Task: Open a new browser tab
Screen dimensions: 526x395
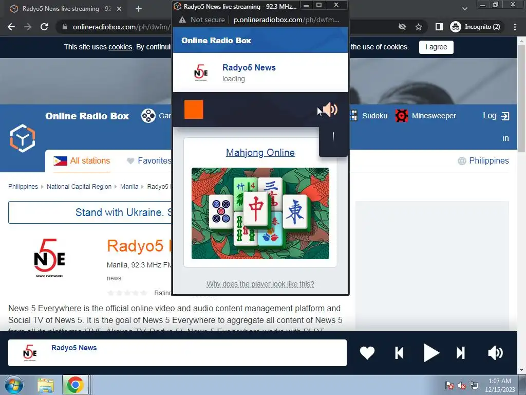Action: 139,9
